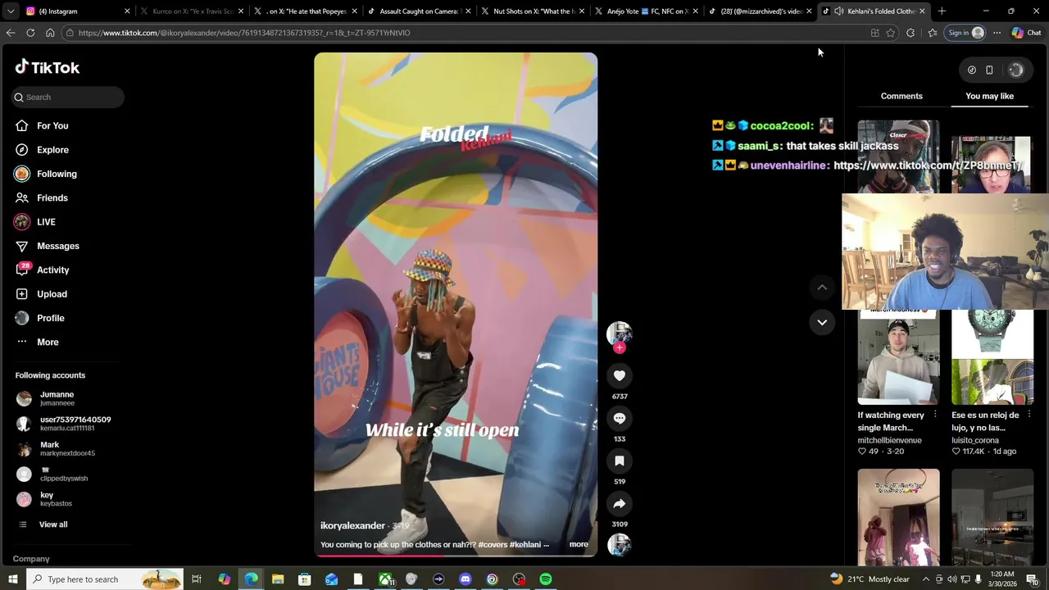Screen dimensions: 1049x590
Task: Bookmark the video to favorites
Action: coord(620,461)
